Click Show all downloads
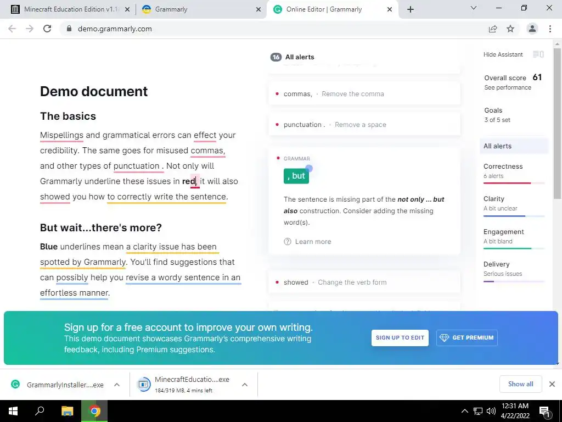The width and height of the screenshot is (562, 422). click(x=520, y=384)
